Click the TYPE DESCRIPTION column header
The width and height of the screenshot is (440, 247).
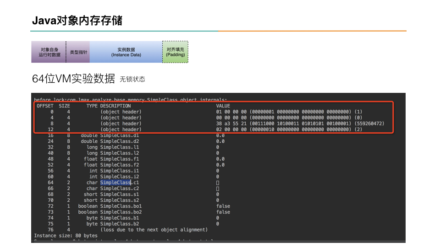(x=109, y=106)
